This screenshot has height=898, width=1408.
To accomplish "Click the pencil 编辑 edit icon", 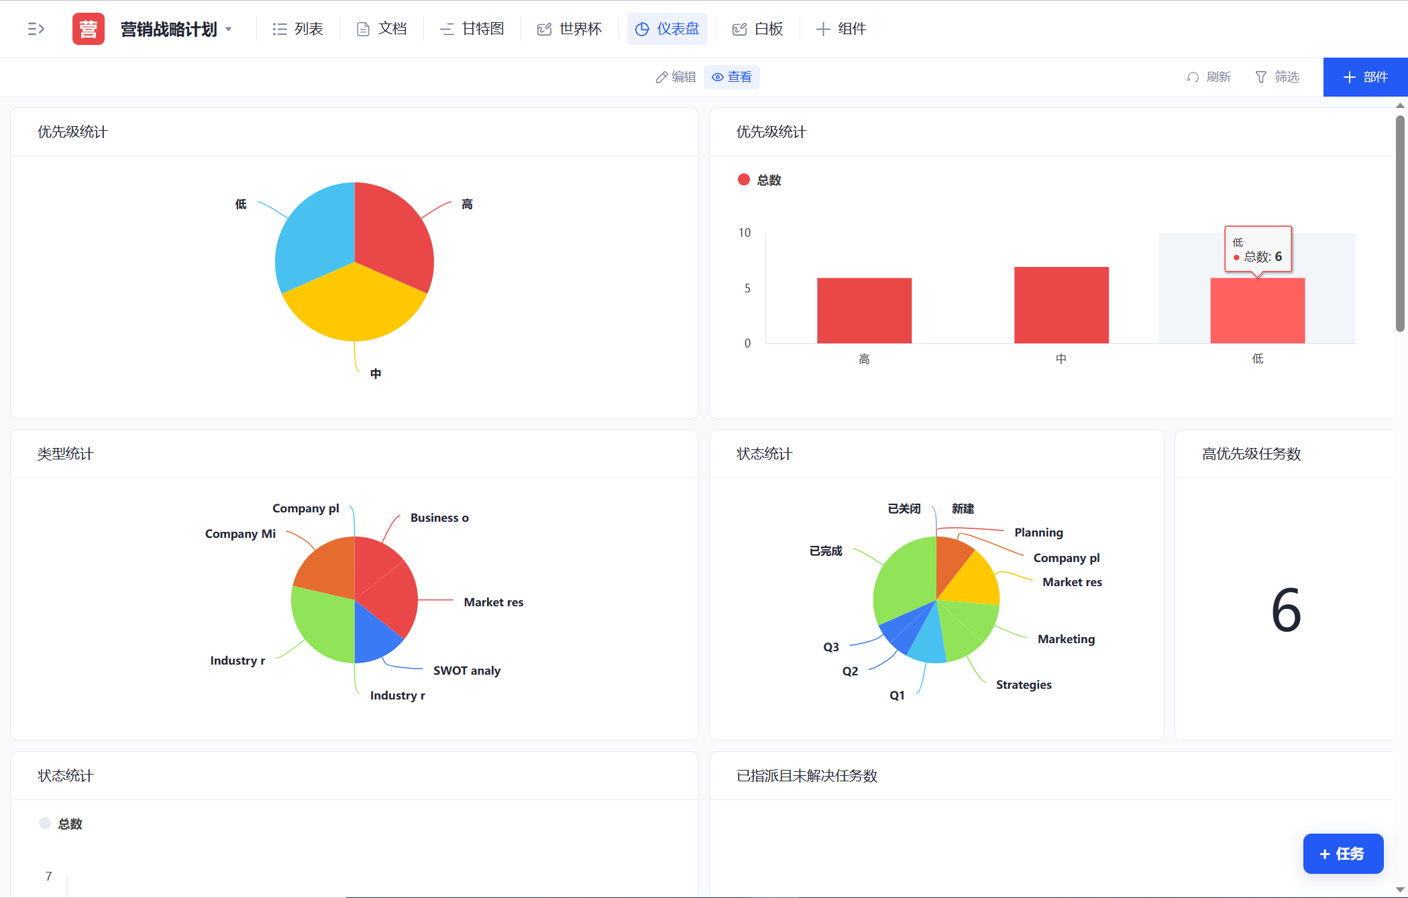I will click(x=661, y=77).
